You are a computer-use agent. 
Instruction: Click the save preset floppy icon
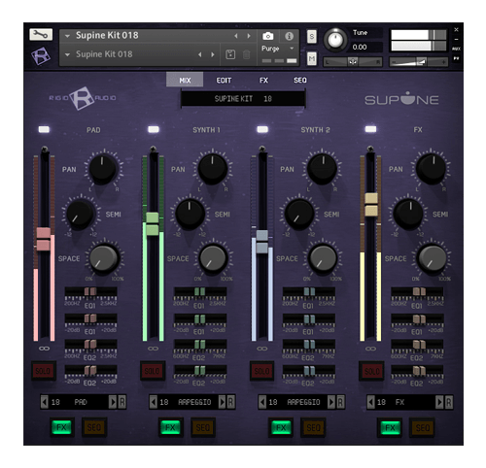[x=230, y=54]
